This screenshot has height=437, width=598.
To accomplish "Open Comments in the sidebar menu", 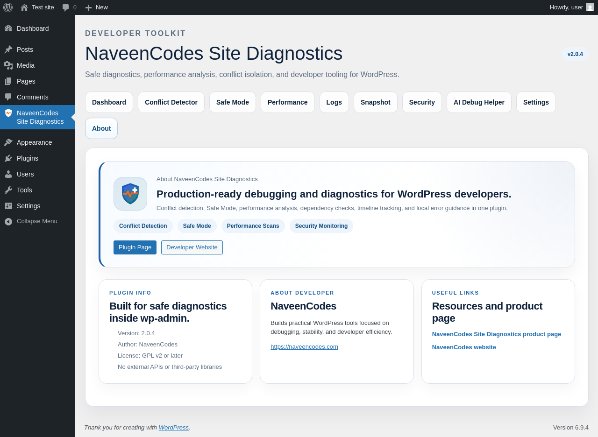I will tap(37, 97).
